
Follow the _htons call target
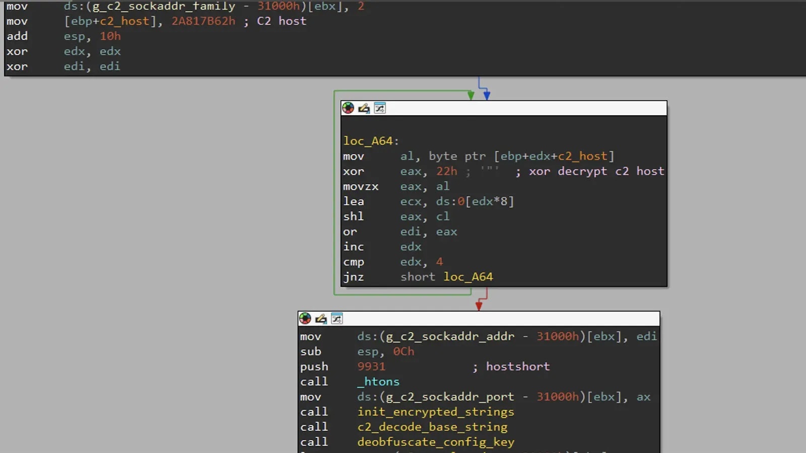tap(378, 382)
